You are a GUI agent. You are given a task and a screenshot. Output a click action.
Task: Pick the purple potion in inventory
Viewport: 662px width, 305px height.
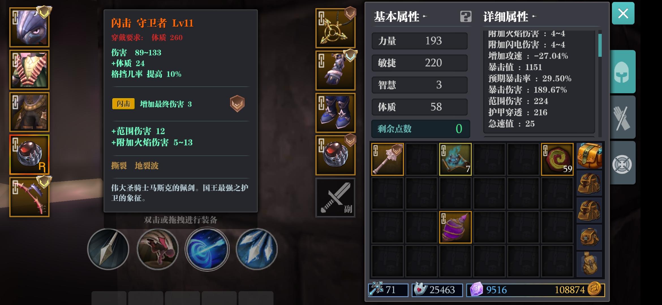(455, 227)
